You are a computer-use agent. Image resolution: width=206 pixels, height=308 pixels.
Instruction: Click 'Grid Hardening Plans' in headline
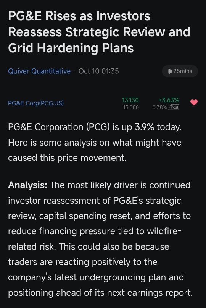(x=71, y=48)
